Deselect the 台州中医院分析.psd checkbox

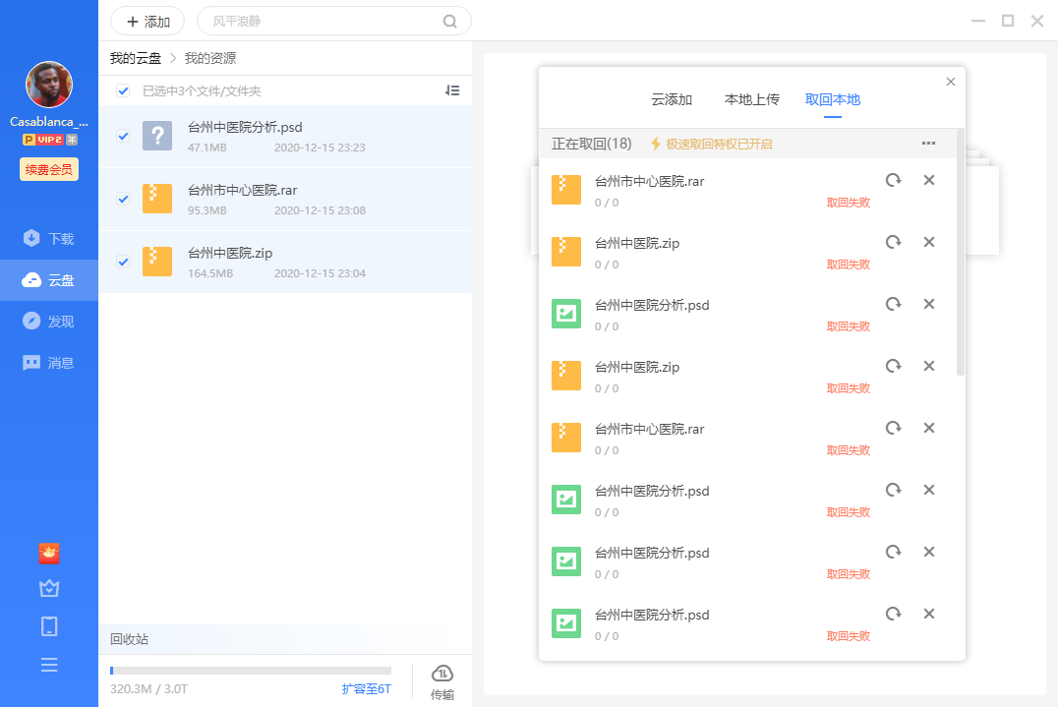coord(122,136)
